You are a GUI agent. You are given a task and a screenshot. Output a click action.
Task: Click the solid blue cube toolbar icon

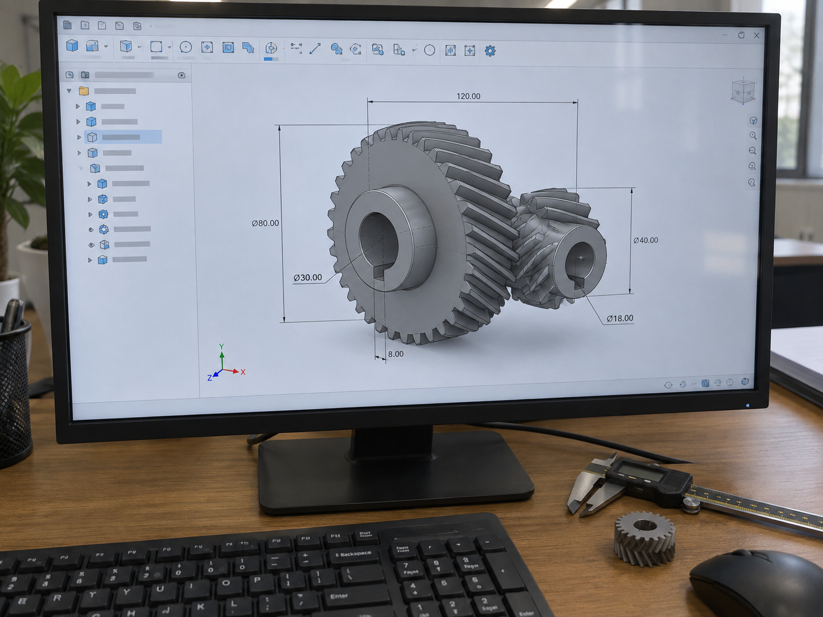pyautogui.click(x=72, y=45)
